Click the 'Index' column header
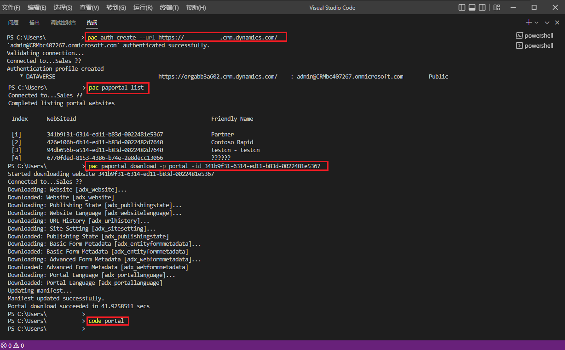565x350 pixels. (x=20, y=119)
